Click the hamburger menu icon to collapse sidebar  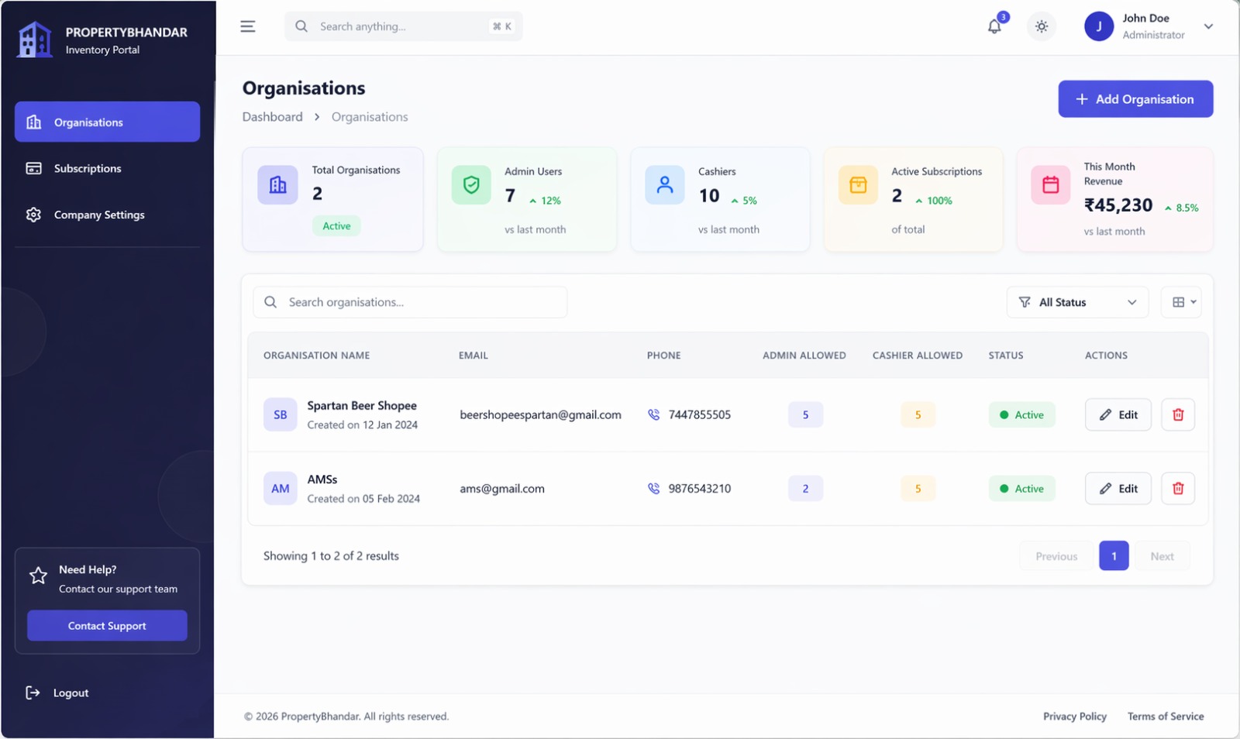point(248,26)
